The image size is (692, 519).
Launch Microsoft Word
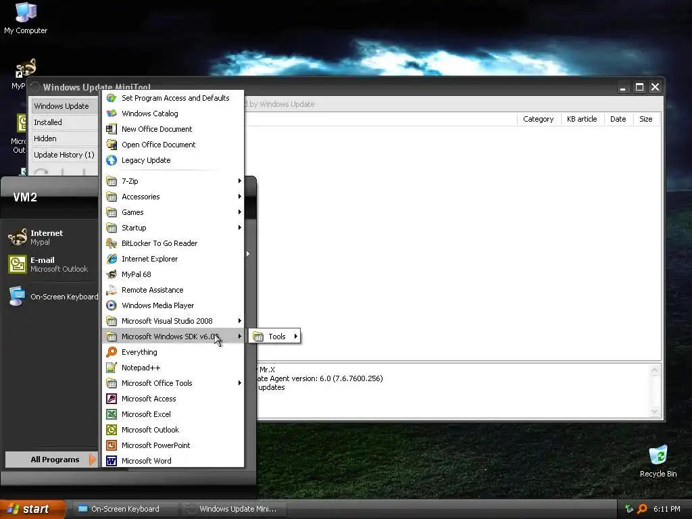173,461
